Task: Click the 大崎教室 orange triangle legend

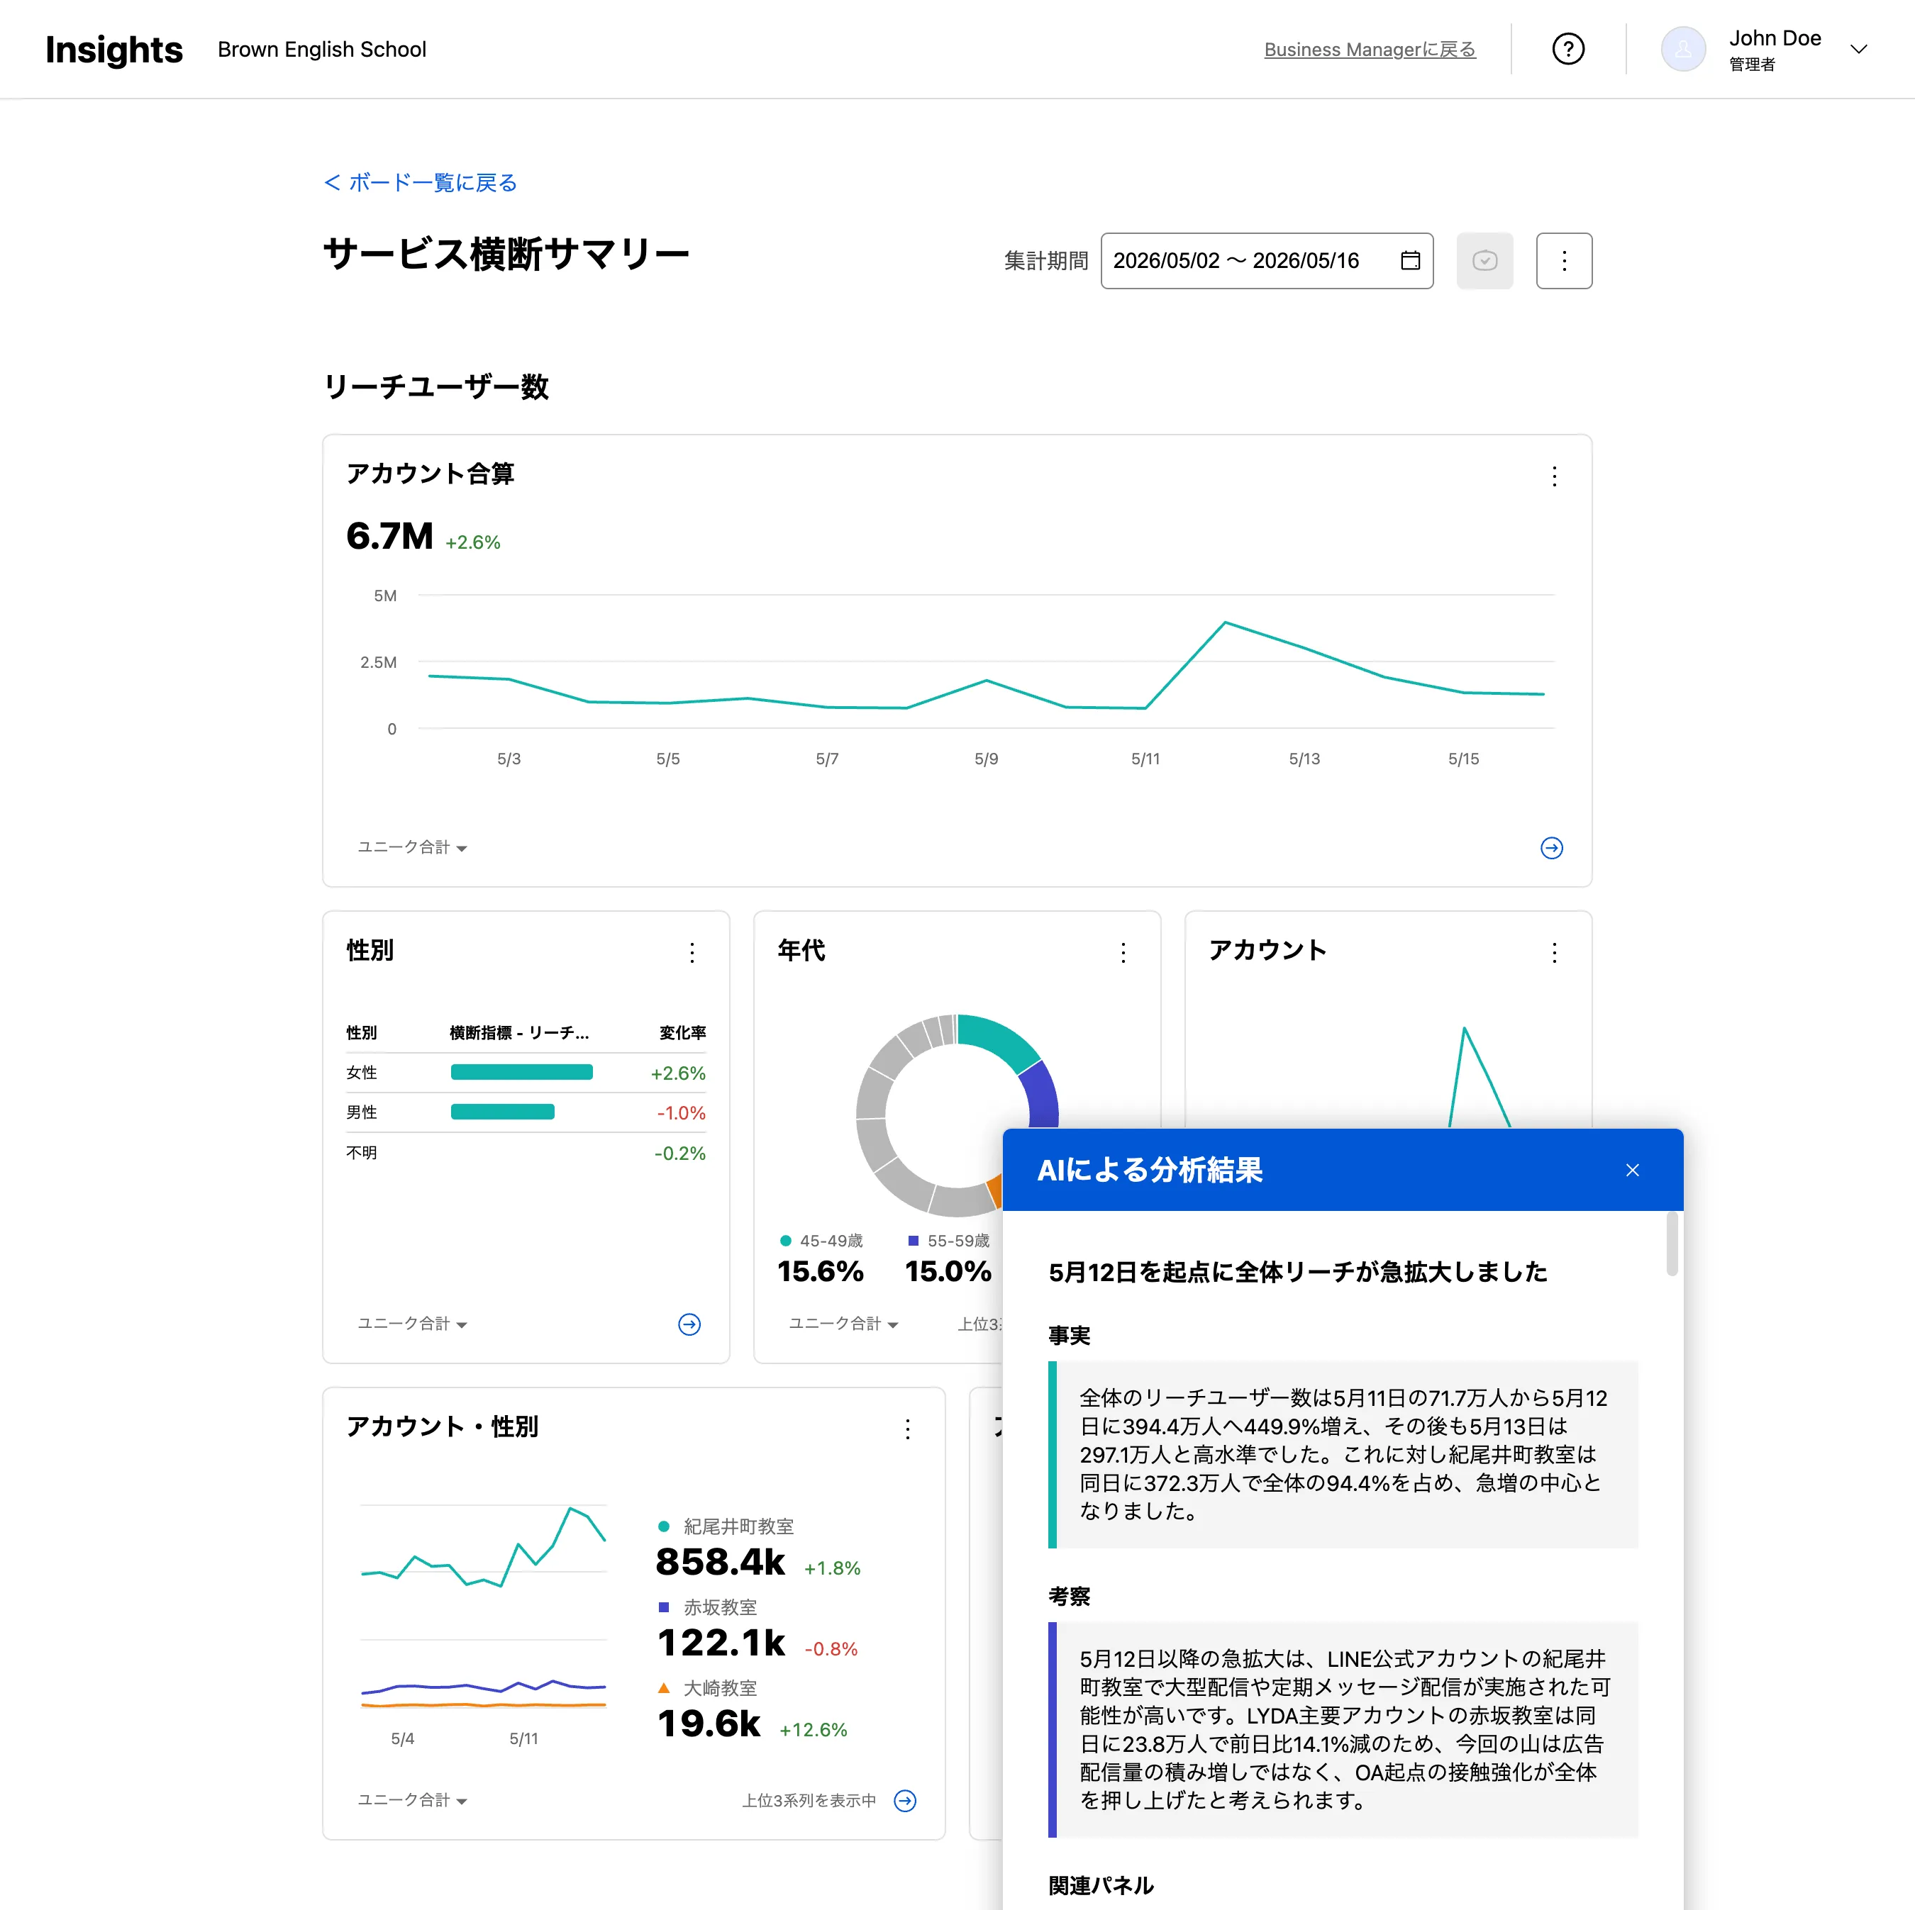Action: point(663,1687)
